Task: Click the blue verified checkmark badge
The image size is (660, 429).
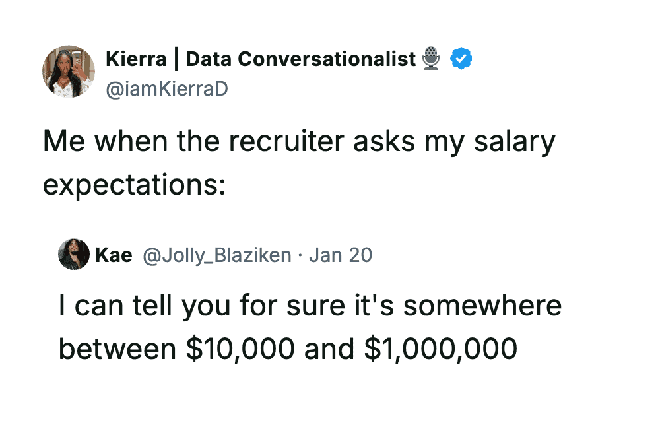Action: point(461,59)
